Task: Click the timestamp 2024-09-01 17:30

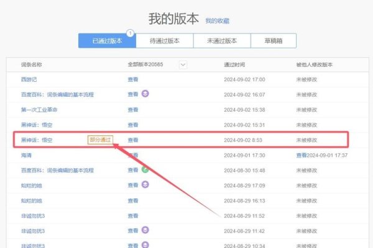Action: (x=244, y=155)
